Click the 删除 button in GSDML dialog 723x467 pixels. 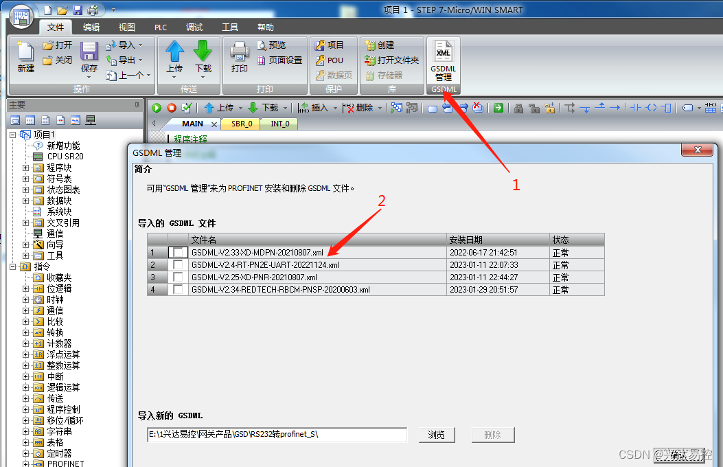click(492, 435)
